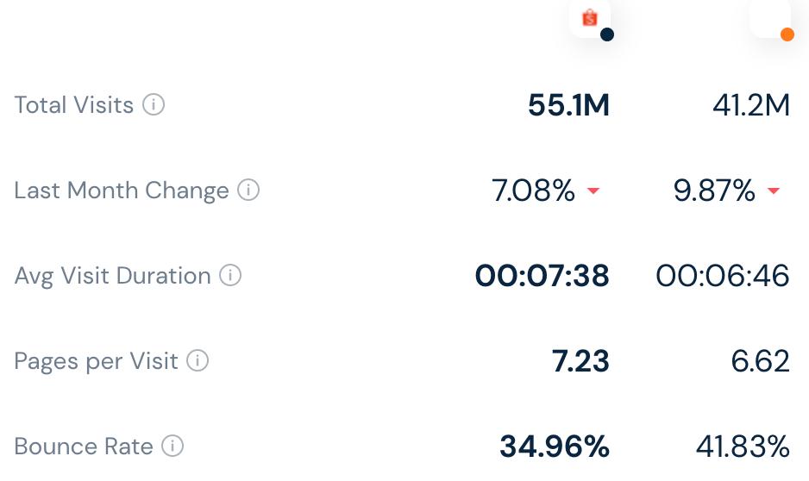Click the info icon next to Avg Visit Duration
The width and height of the screenshot is (809, 481).
tap(230, 276)
